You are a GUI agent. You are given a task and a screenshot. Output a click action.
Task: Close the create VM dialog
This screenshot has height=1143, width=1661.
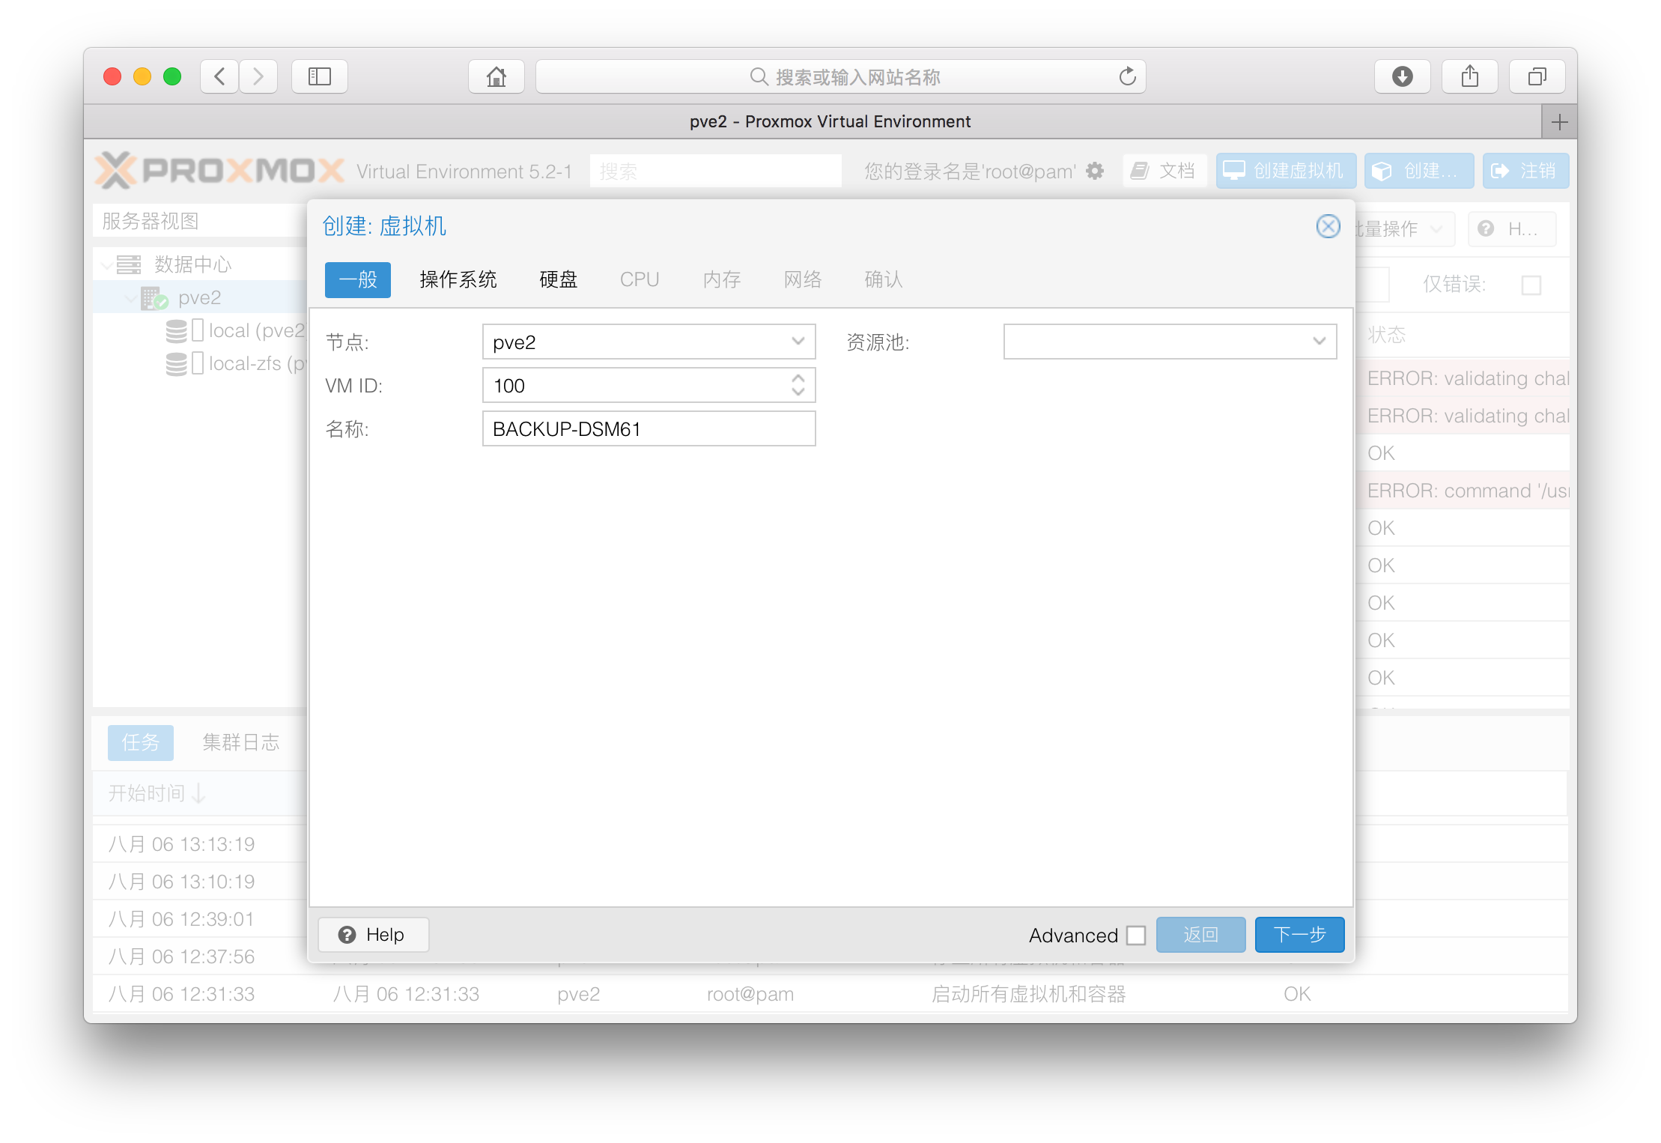click(1328, 226)
